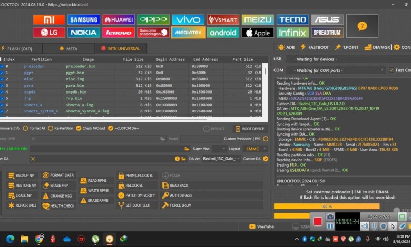Viewport: 411px width, 247px height.
Task: Select the Android brand logo
Action: [x=223, y=33]
